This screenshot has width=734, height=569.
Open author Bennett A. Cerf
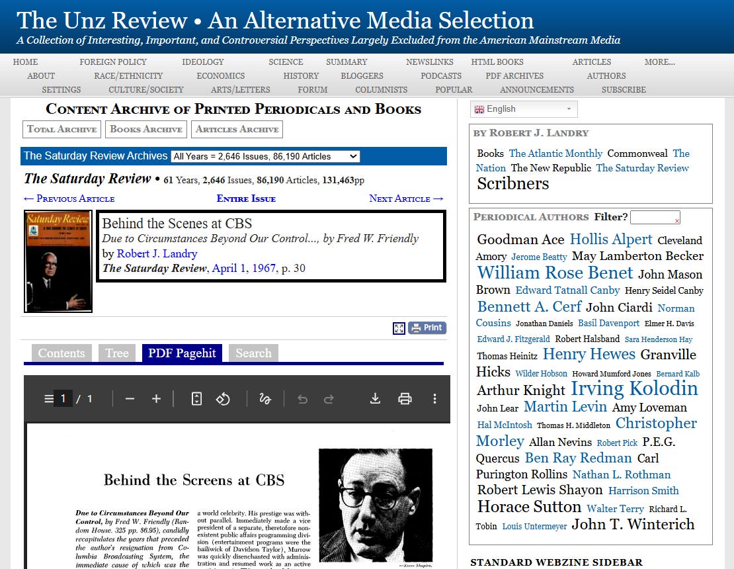(529, 306)
